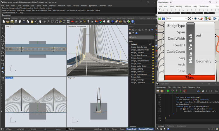Open the Front viewport menu arrow
The image size is (219, 131).
pyautogui.click(x=13, y=78)
